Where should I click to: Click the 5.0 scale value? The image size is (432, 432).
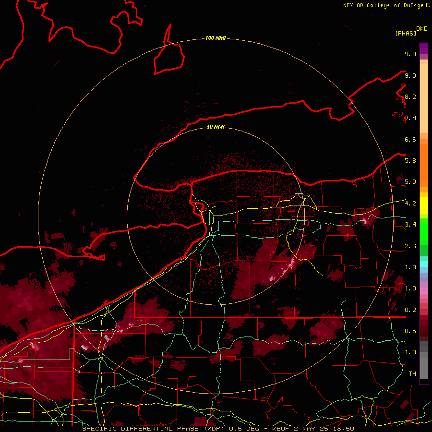click(410, 182)
